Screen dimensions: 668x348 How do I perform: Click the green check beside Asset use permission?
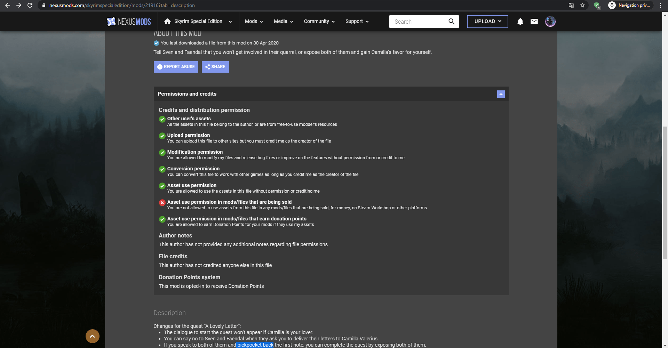[x=162, y=186]
